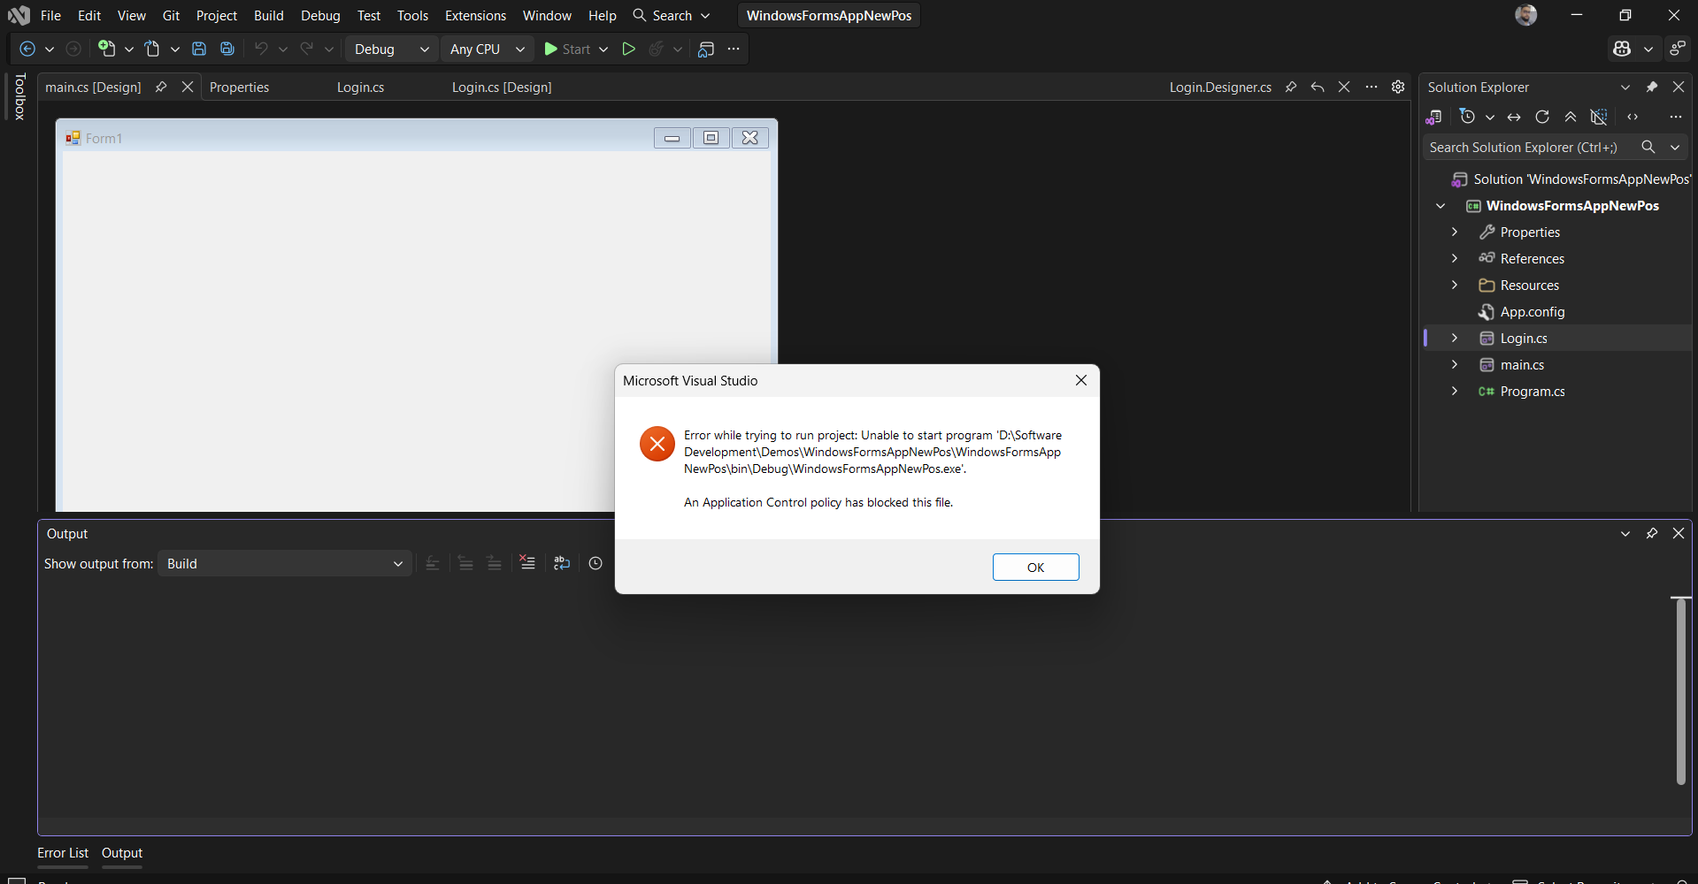This screenshot has width=1698, height=884.
Task: Open the document tab settings gear
Action: click(1398, 87)
